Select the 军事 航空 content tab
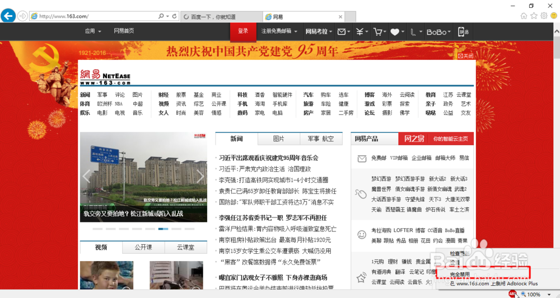The width and height of the screenshot is (560, 298). 321,139
